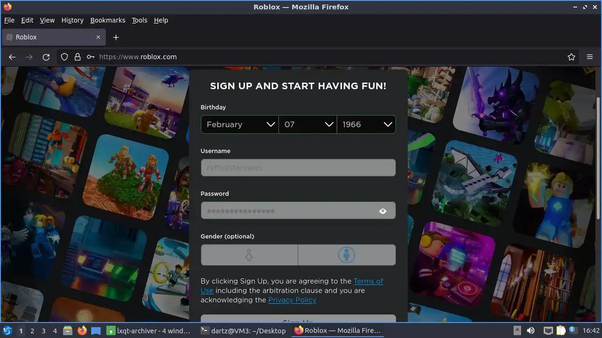This screenshot has width=602, height=338.
Task: Toggle password visibility eye icon
Action: pos(383,211)
